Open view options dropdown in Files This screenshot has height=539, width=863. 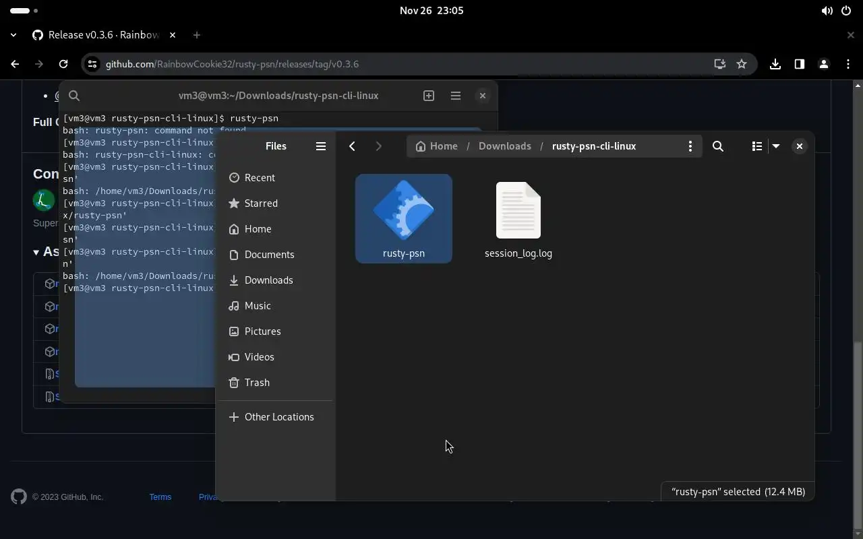[x=776, y=146]
